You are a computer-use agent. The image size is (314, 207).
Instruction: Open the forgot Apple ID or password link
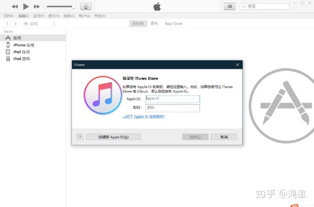pyautogui.click(x=144, y=116)
